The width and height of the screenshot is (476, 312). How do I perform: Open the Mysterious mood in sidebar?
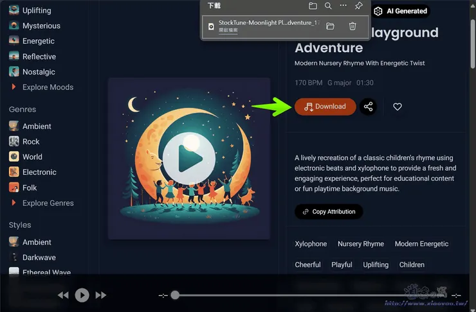35,26
